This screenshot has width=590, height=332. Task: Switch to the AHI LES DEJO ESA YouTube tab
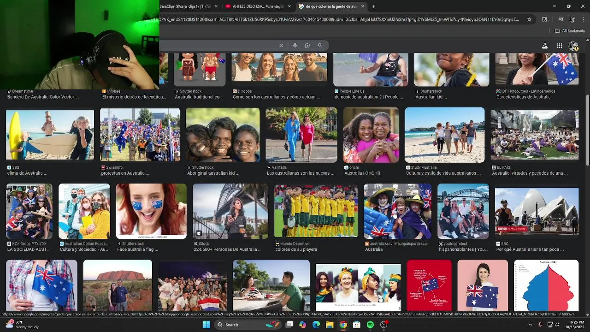(x=258, y=6)
